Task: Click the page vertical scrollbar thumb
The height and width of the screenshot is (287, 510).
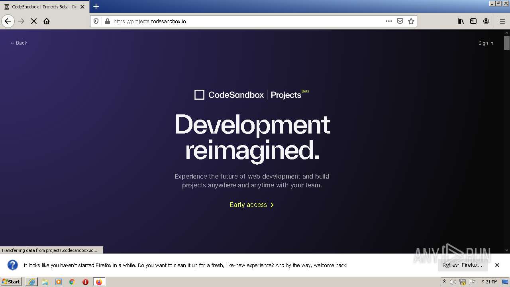Action: click(507, 43)
